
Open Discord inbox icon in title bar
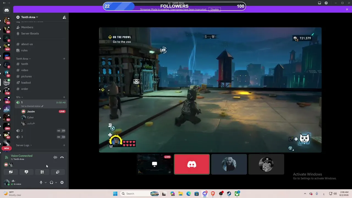point(320,3)
